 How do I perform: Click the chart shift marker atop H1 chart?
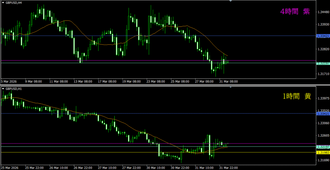[x=230, y=87]
